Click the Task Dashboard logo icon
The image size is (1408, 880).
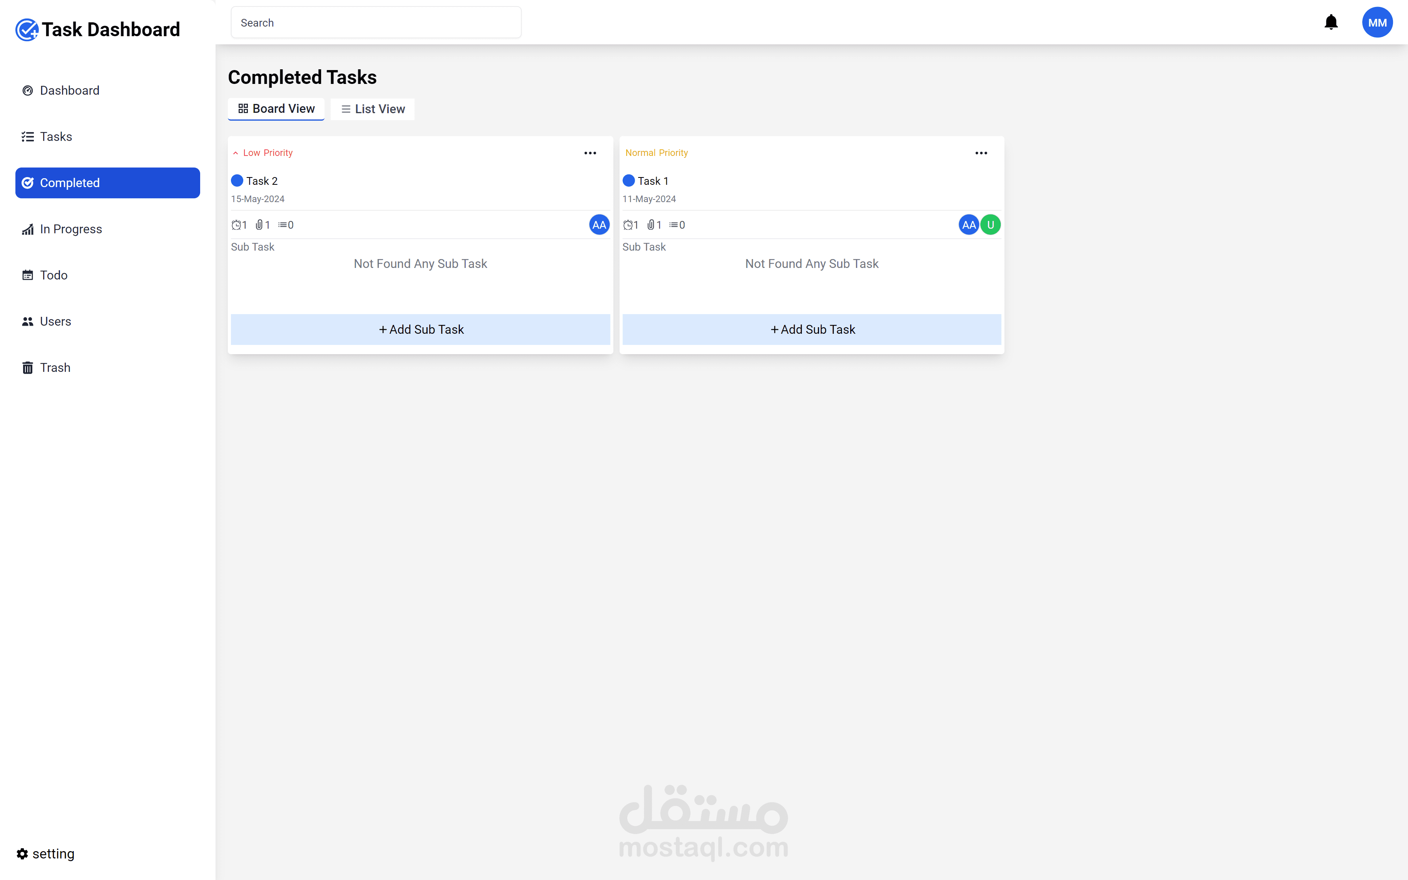27,30
